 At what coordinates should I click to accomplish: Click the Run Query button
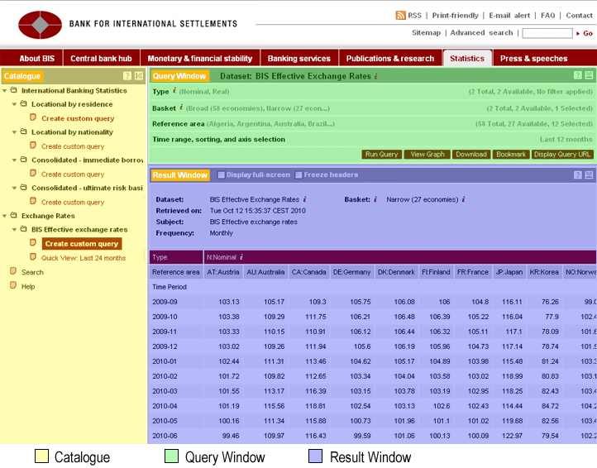click(381, 155)
